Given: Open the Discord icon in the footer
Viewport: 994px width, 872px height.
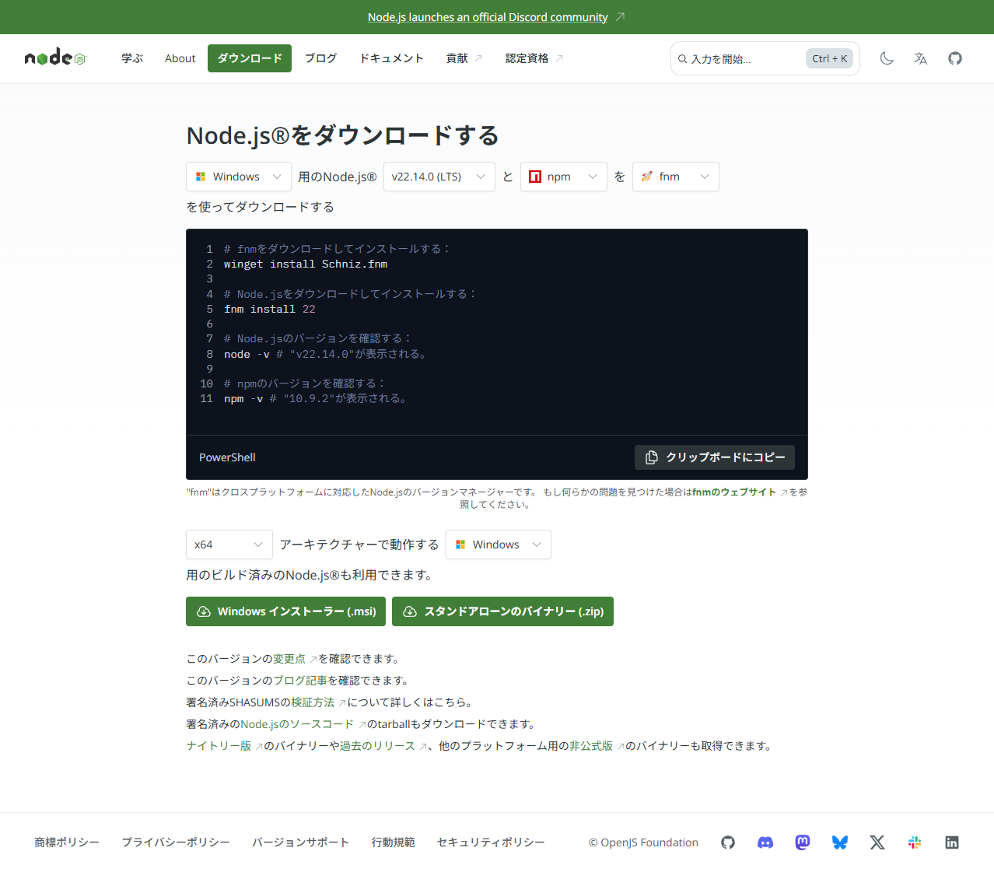Looking at the screenshot, I should pyautogui.click(x=765, y=842).
